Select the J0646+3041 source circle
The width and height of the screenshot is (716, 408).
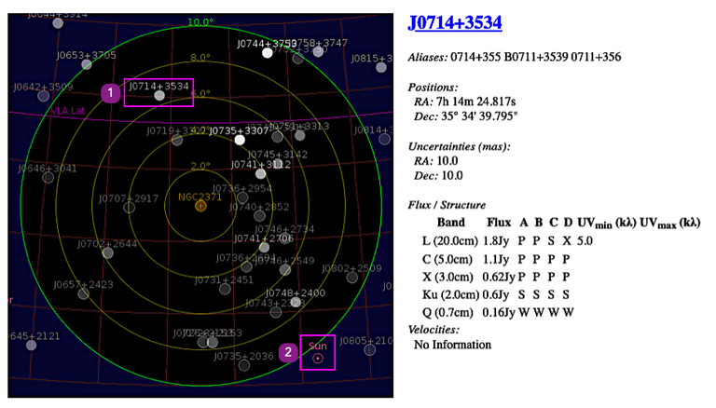pyautogui.click(x=47, y=177)
